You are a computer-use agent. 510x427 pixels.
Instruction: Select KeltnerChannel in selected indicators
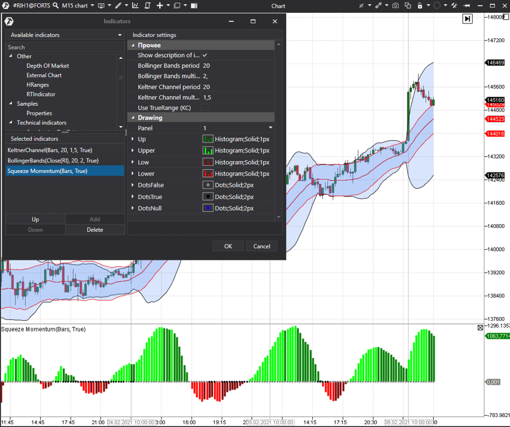pos(65,150)
